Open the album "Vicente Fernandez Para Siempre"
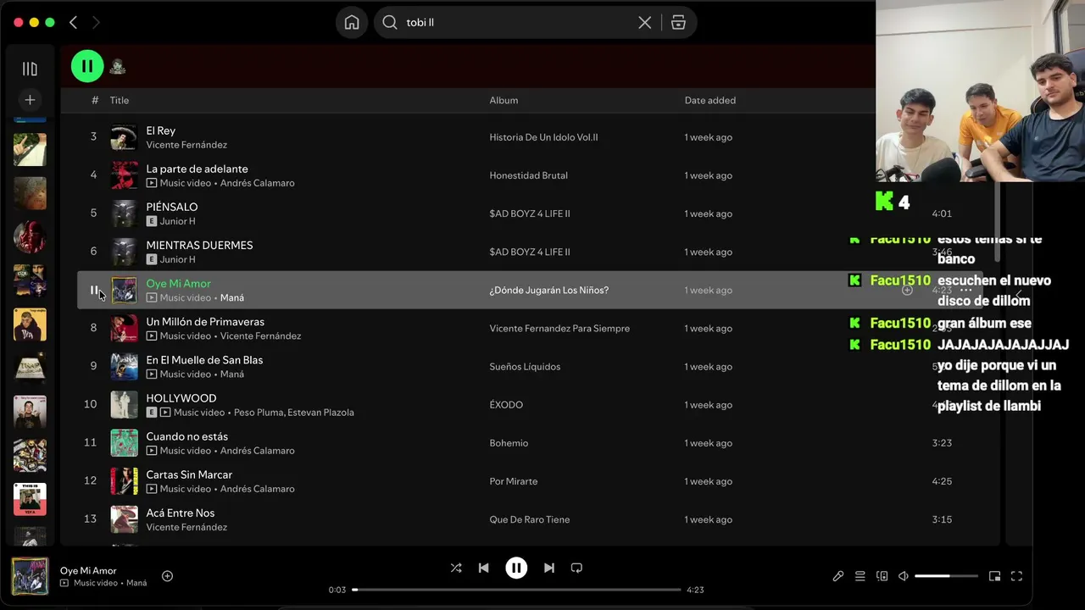Screen dimensions: 1085x610 pos(559,329)
